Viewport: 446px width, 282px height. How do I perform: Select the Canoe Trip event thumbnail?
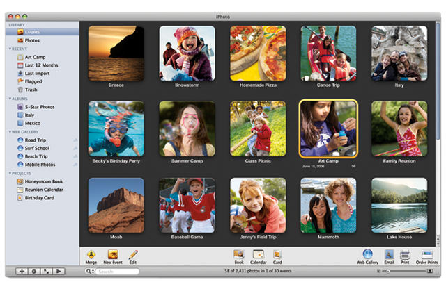[328, 53]
